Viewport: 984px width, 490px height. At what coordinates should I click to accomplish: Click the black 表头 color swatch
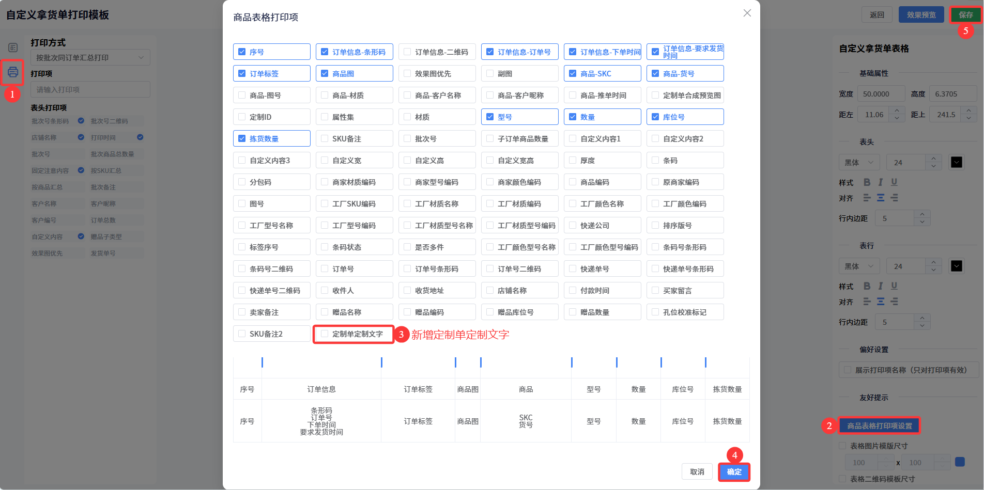(957, 163)
